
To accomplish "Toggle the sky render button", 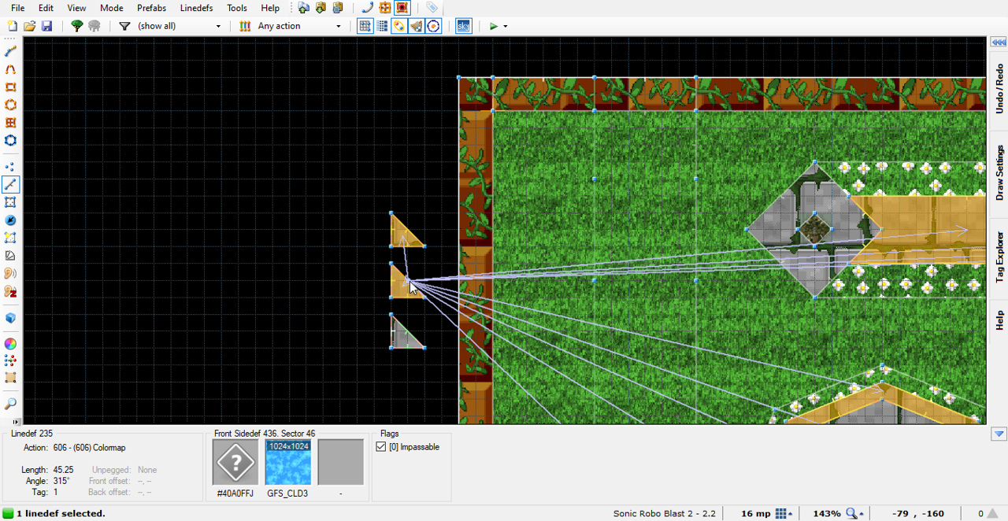I will (x=463, y=26).
